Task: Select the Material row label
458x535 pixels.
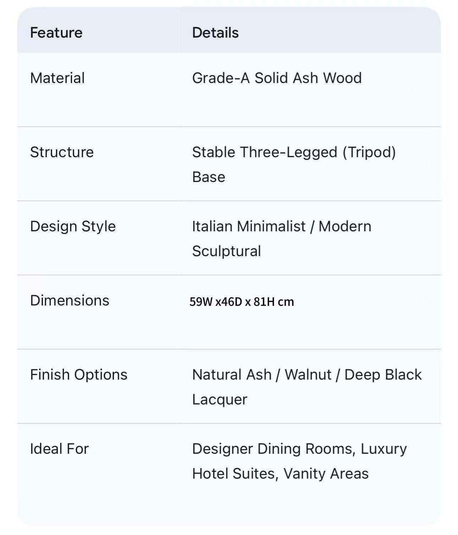Action: pos(57,78)
